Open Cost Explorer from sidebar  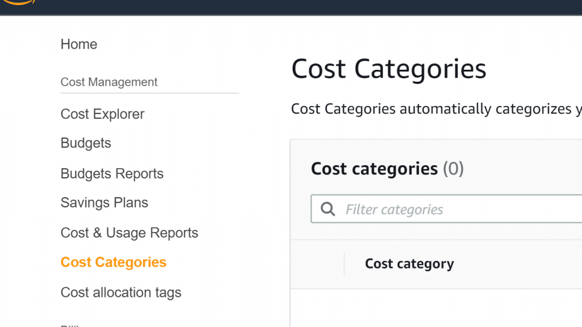coord(102,114)
